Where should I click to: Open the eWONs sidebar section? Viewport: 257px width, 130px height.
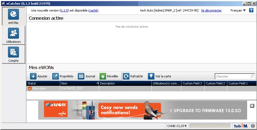click(13, 16)
